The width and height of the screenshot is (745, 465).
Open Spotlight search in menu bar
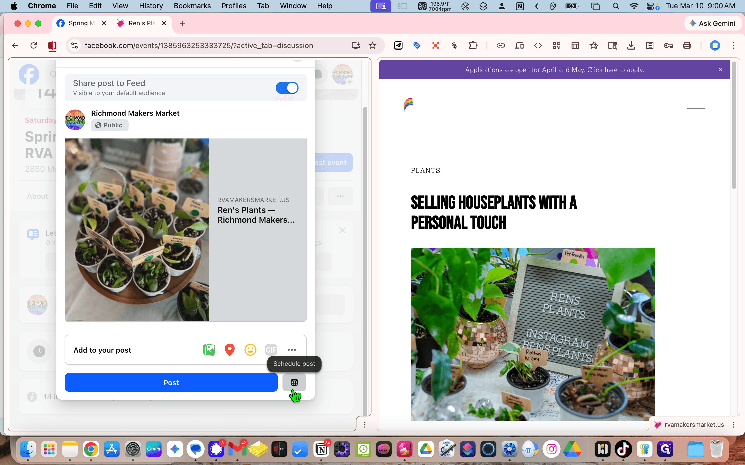[616, 6]
